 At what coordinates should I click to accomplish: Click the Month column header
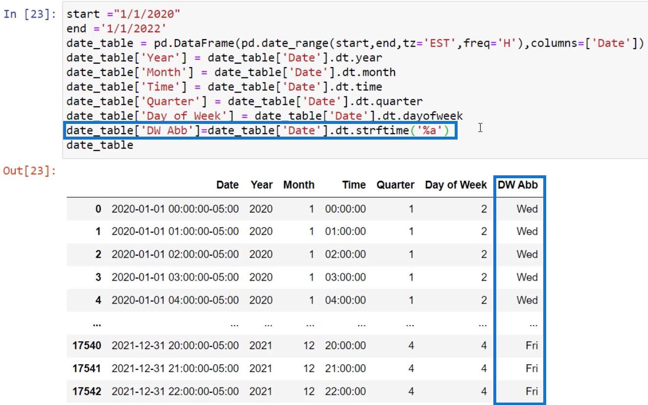coord(299,185)
